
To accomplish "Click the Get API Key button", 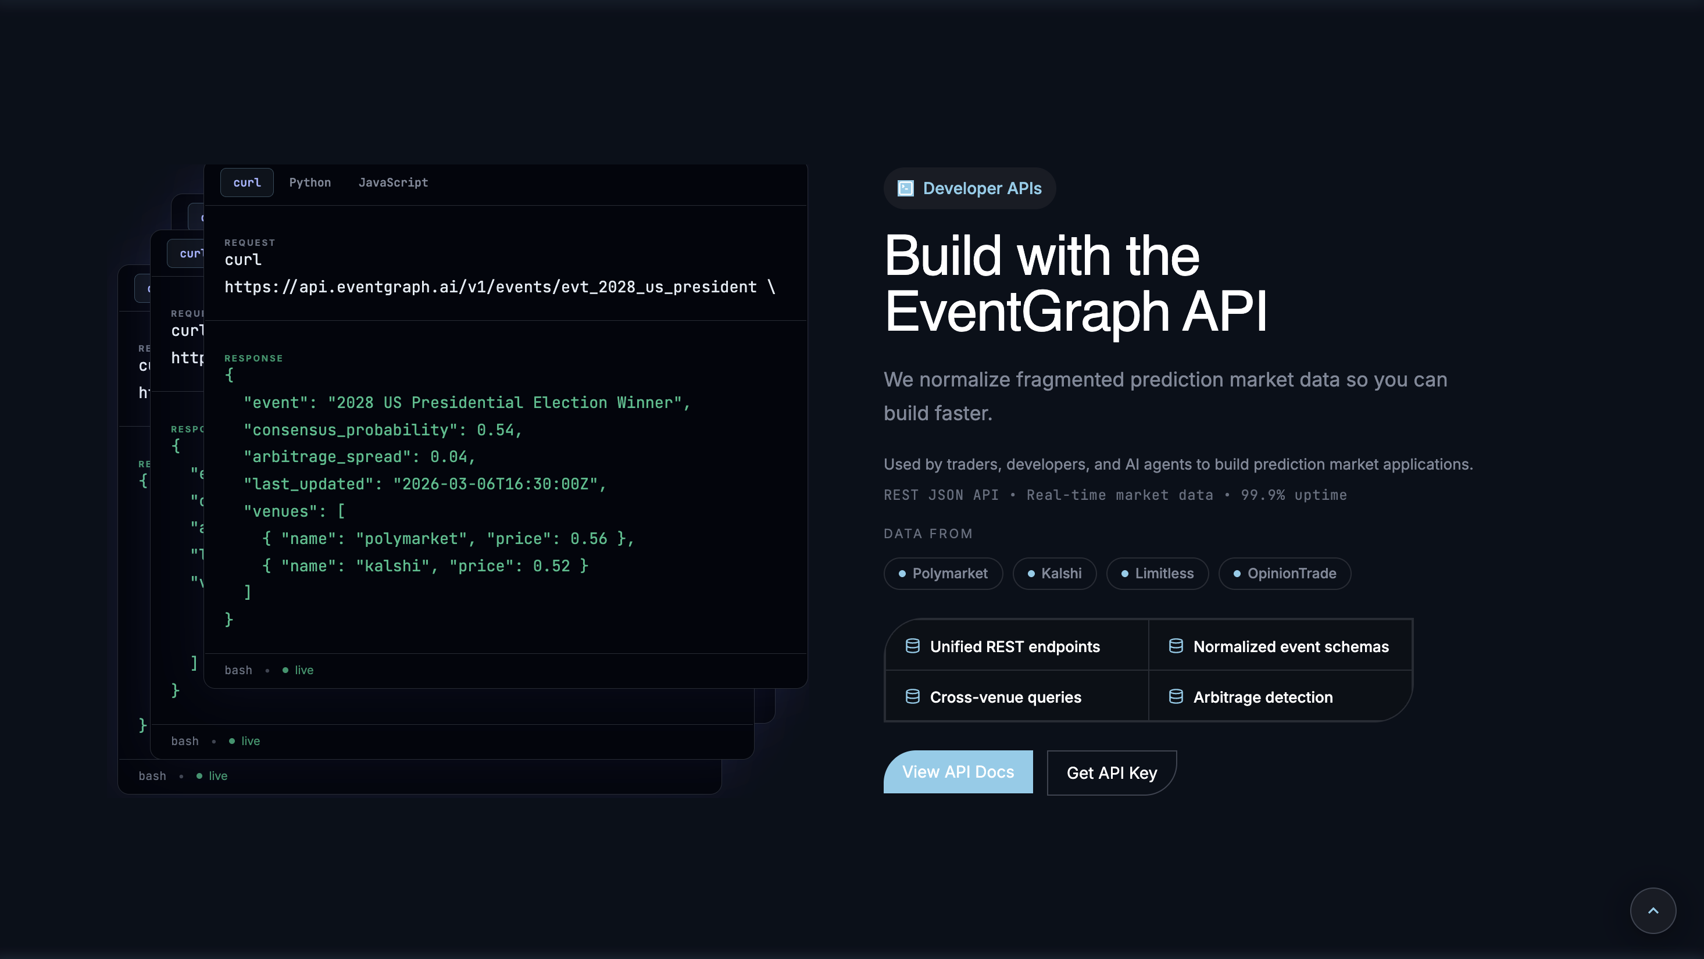I will click(x=1112, y=772).
